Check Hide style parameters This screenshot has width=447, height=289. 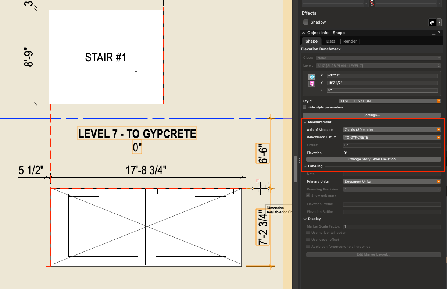coord(304,107)
